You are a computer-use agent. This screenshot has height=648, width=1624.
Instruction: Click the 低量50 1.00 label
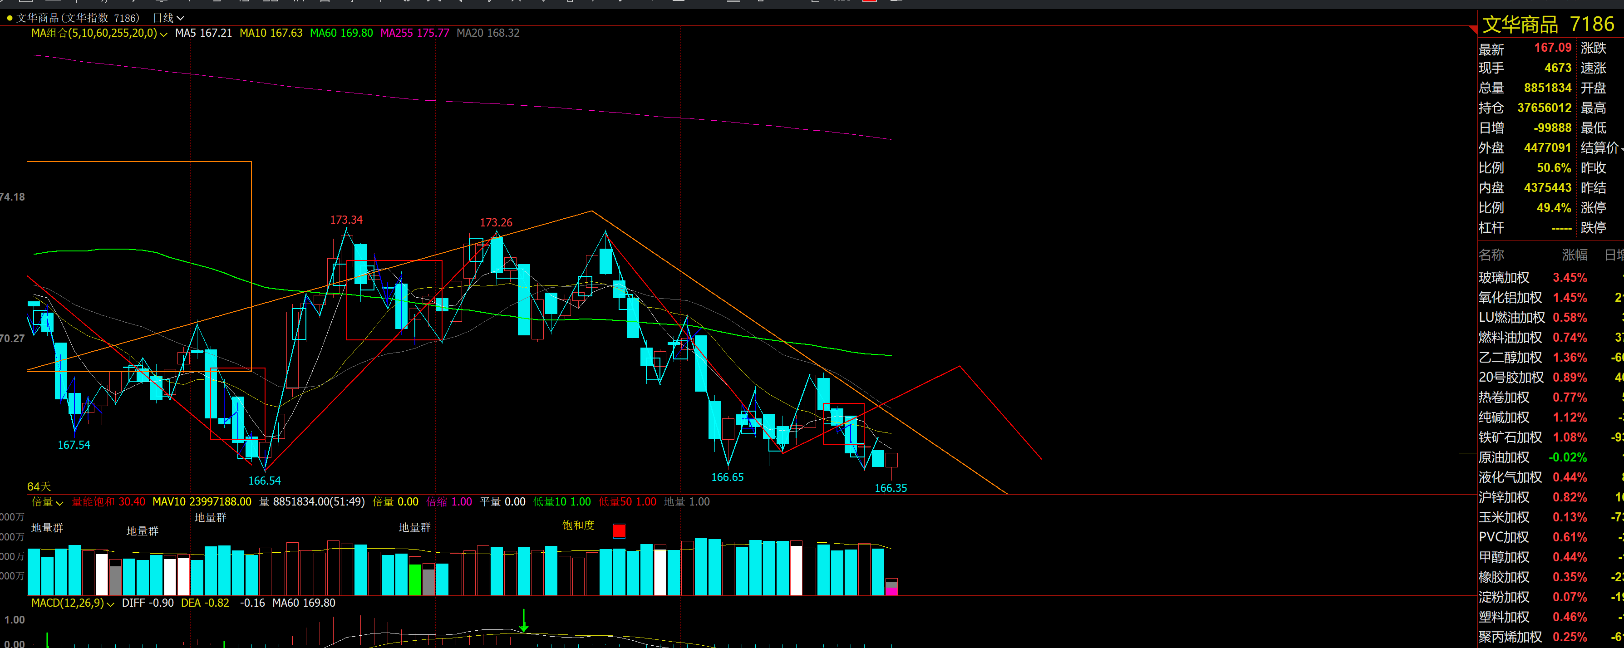click(x=627, y=502)
